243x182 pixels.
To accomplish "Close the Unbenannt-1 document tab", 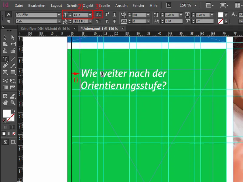I will point(123,29).
